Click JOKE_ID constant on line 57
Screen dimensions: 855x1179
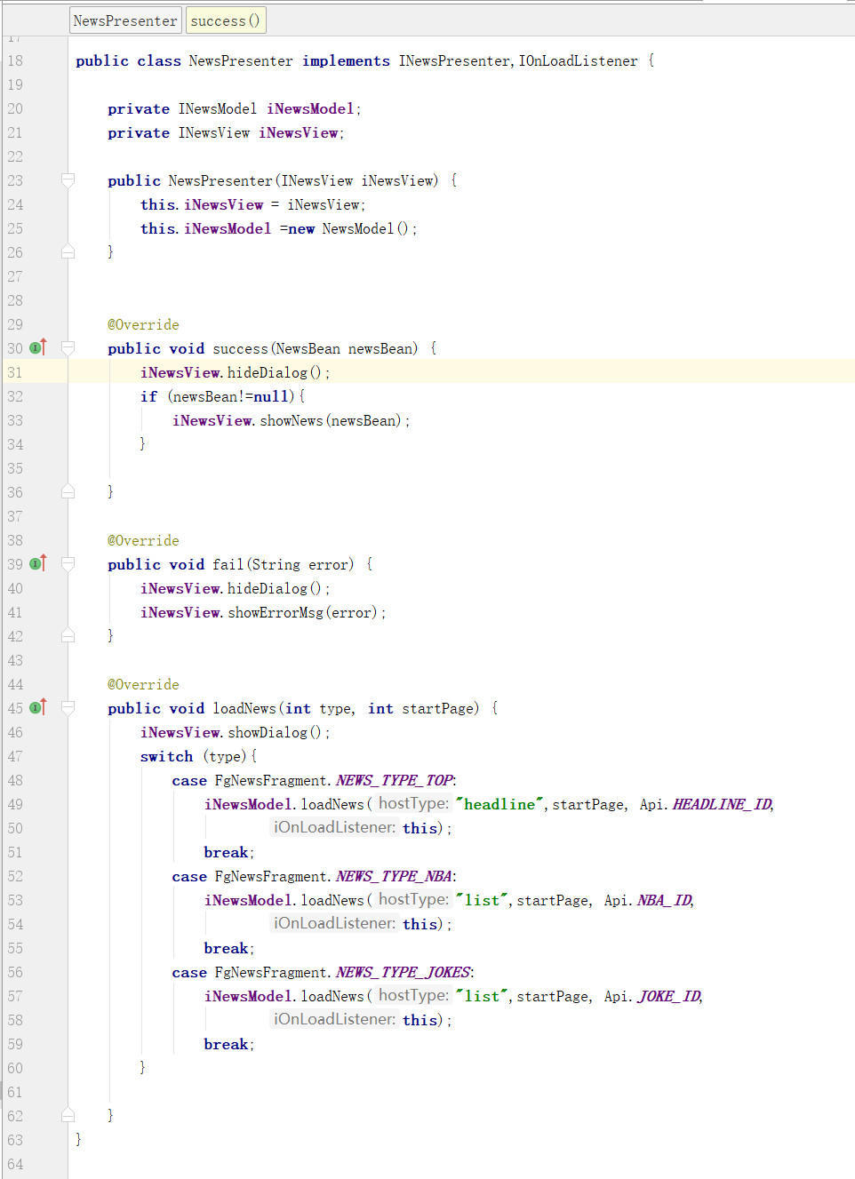668,996
